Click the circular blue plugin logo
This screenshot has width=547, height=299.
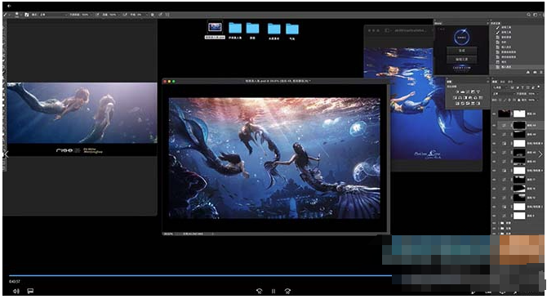(462, 38)
